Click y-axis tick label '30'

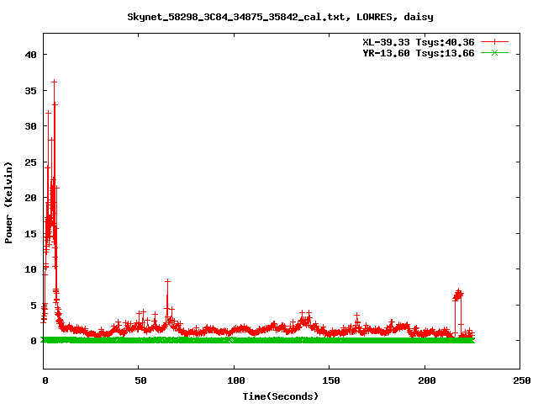[30, 126]
